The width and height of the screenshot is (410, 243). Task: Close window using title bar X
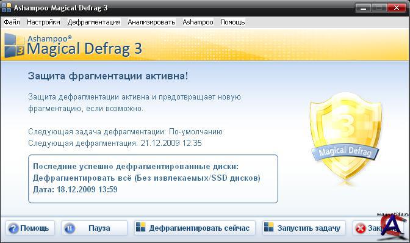pyautogui.click(x=397, y=7)
